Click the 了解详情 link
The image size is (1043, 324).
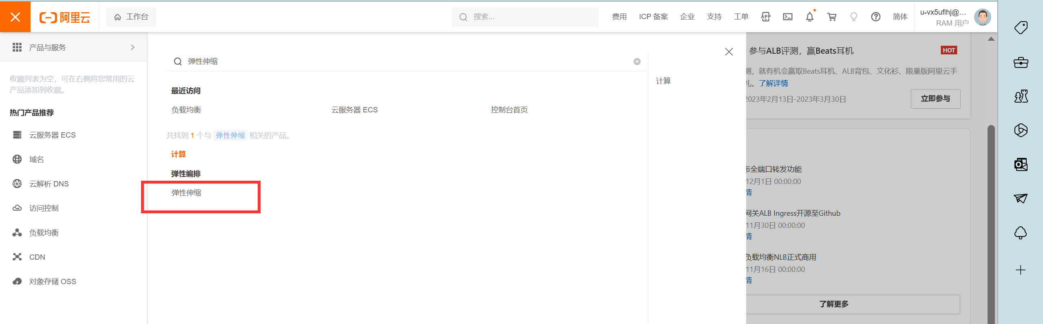click(773, 83)
